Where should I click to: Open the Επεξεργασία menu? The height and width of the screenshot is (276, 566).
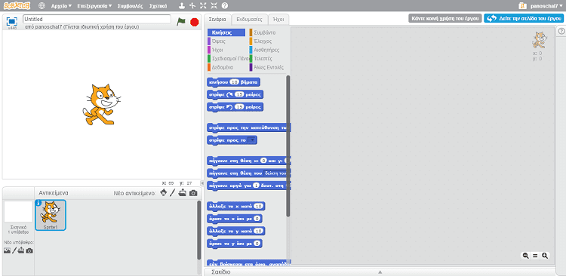94,6
